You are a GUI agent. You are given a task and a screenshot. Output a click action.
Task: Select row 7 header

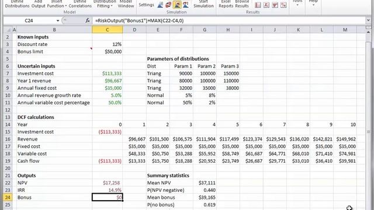pyautogui.click(x=8, y=73)
